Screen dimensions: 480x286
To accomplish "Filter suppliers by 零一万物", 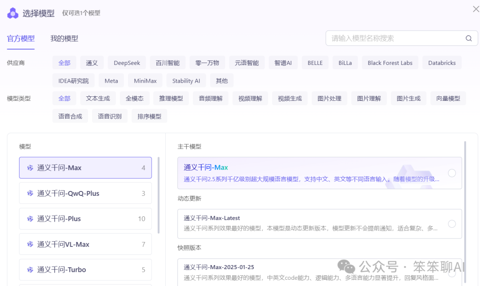I will pos(207,63).
